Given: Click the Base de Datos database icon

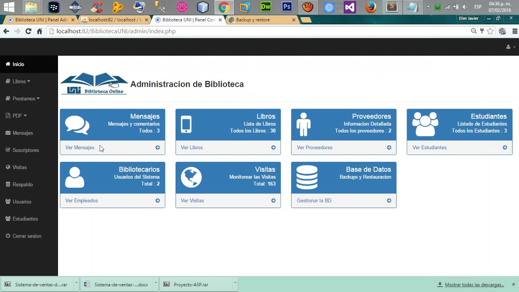Looking at the screenshot, I should pos(307,178).
